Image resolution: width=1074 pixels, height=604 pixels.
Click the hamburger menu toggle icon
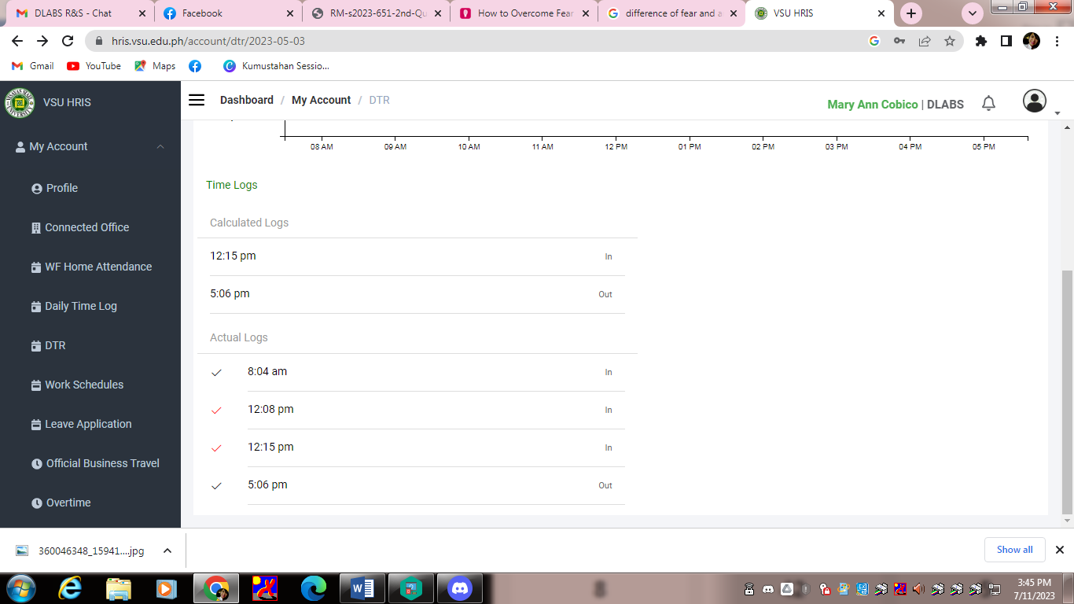[197, 100]
